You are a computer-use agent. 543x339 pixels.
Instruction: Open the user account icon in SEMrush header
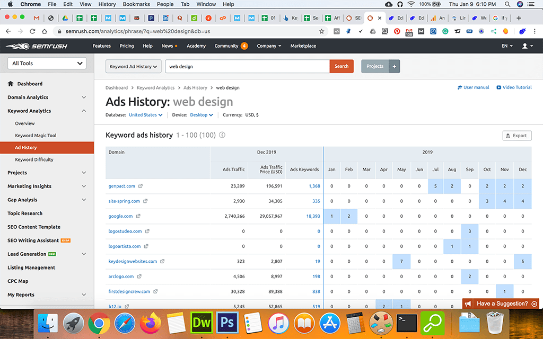point(528,46)
